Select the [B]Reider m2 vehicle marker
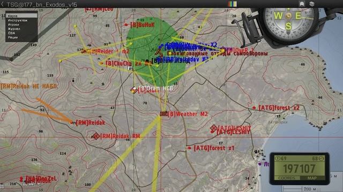This screenshot has width=343, height=192. 85,51
